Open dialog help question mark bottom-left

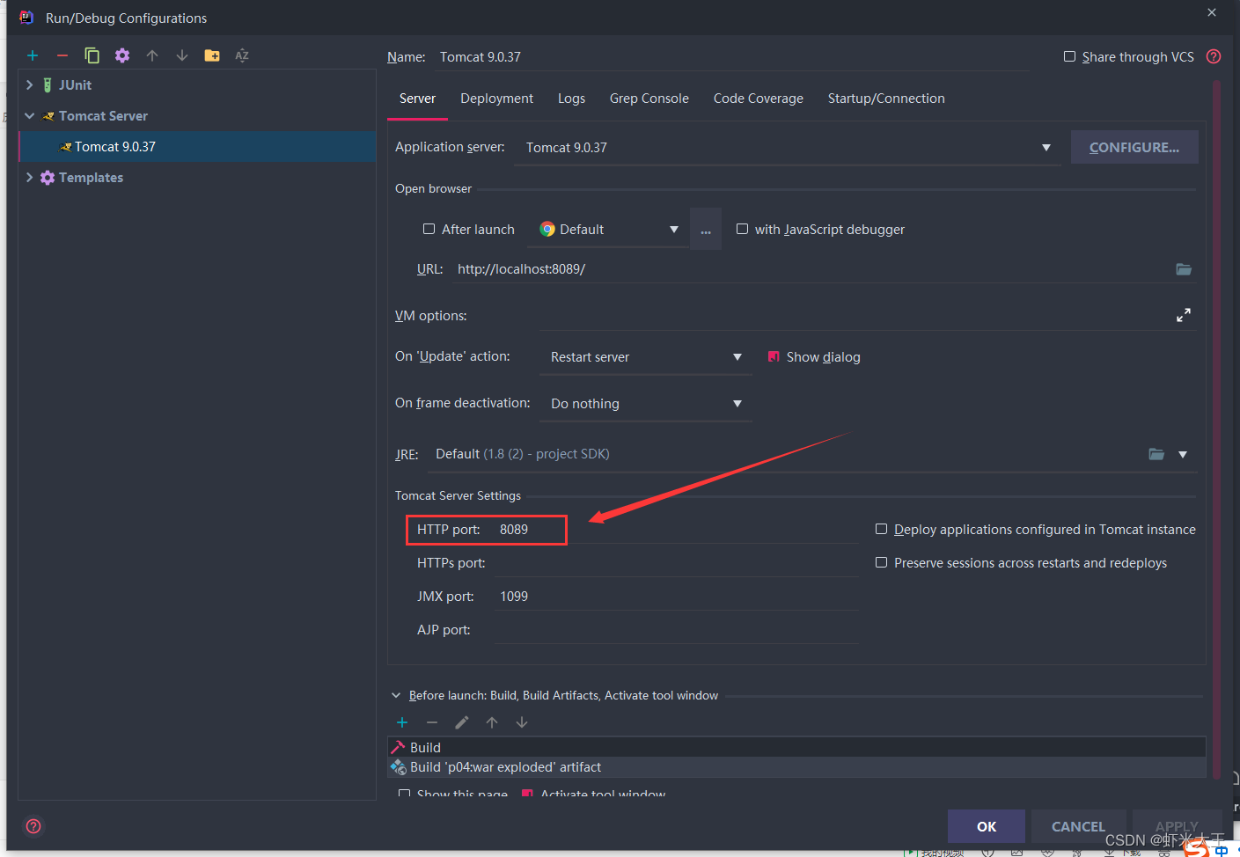tap(33, 826)
